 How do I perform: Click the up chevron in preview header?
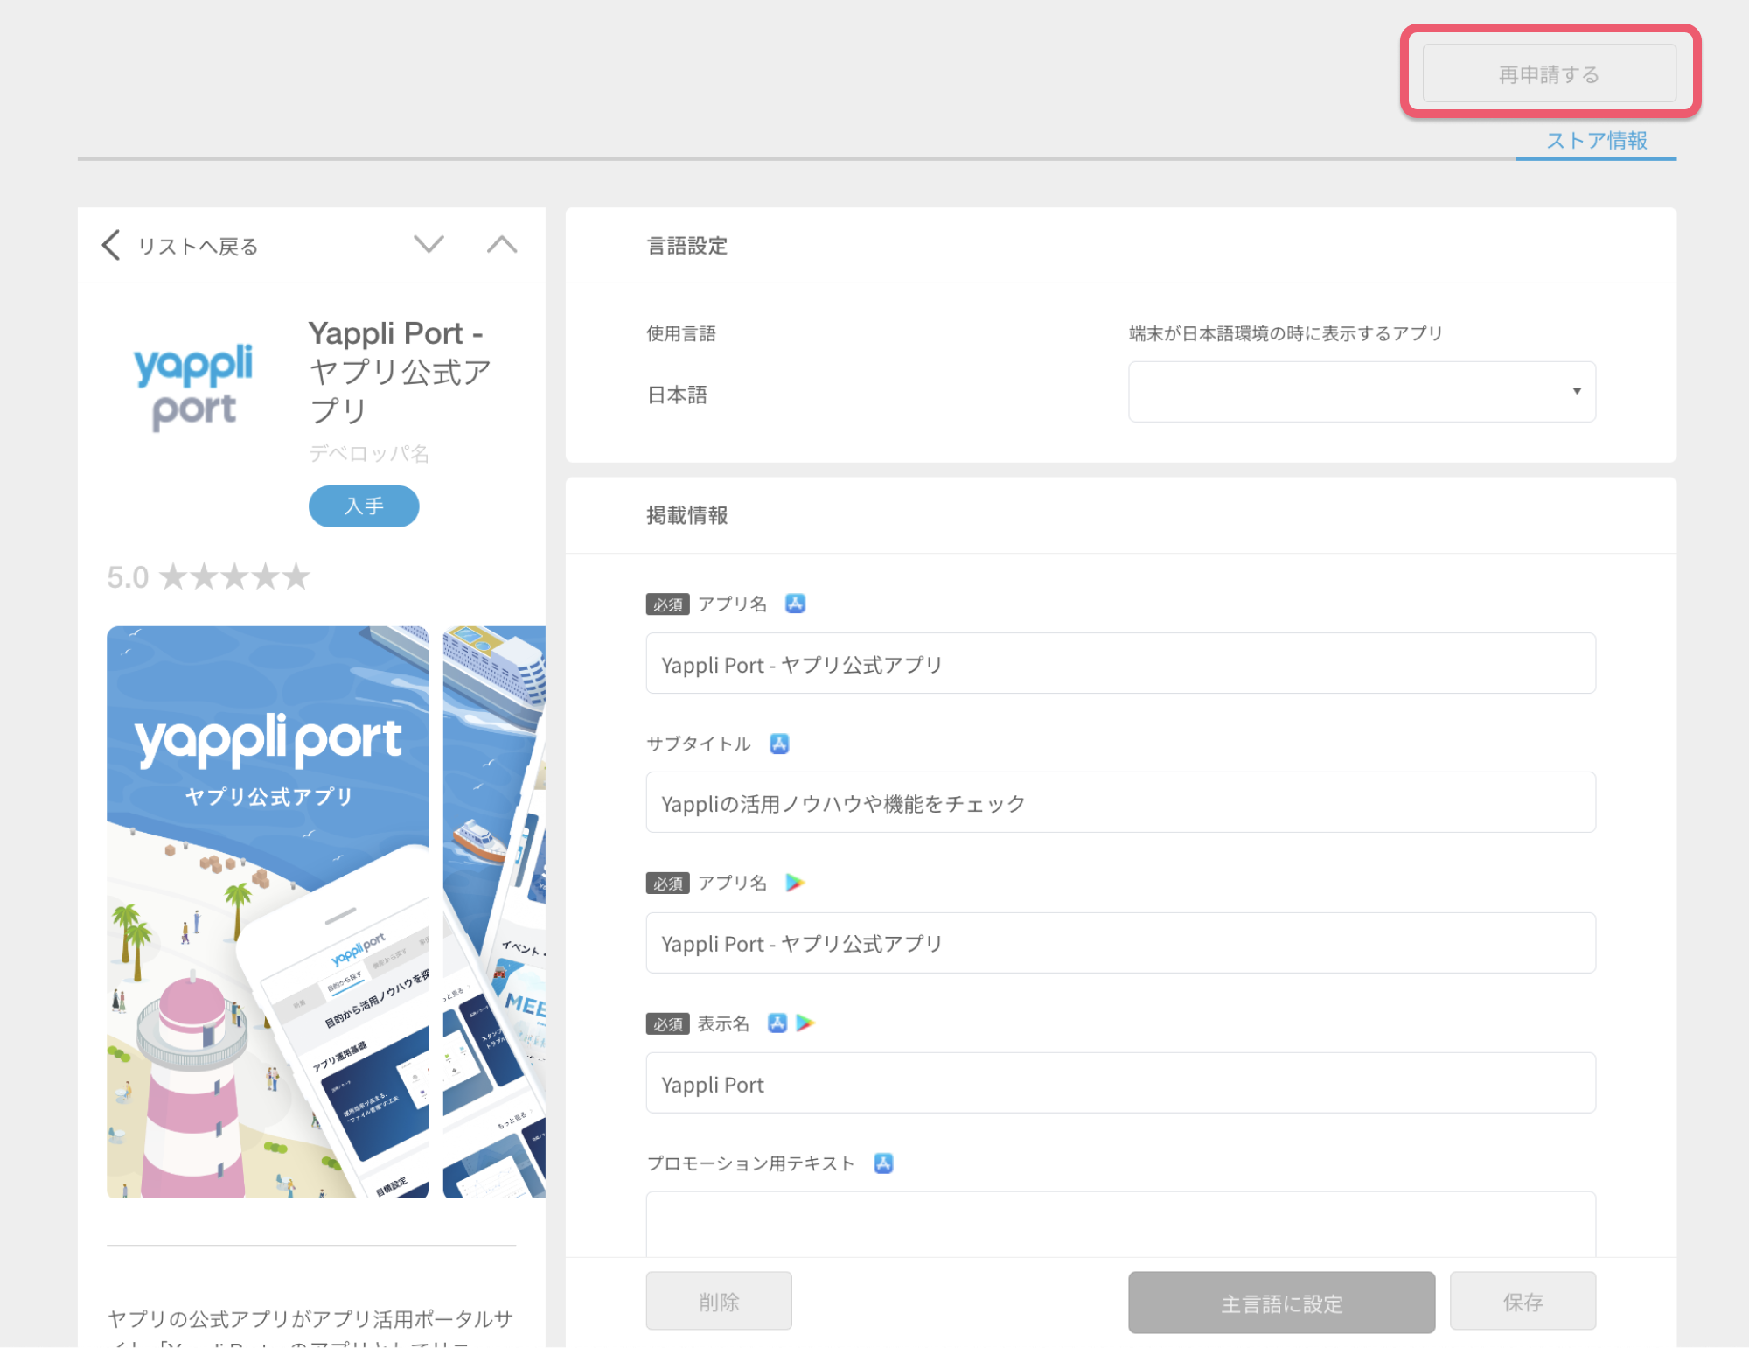tap(502, 244)
